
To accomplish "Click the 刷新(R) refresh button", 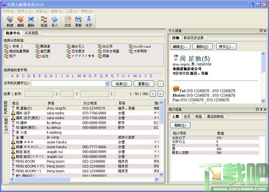I will [x=180, y=125].
